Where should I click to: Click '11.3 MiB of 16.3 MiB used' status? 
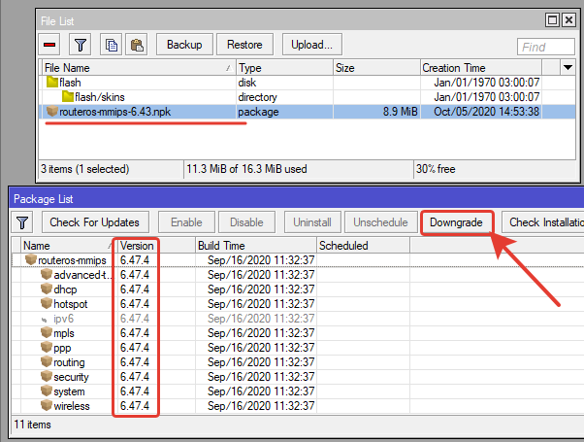click(x=246, y=169)
